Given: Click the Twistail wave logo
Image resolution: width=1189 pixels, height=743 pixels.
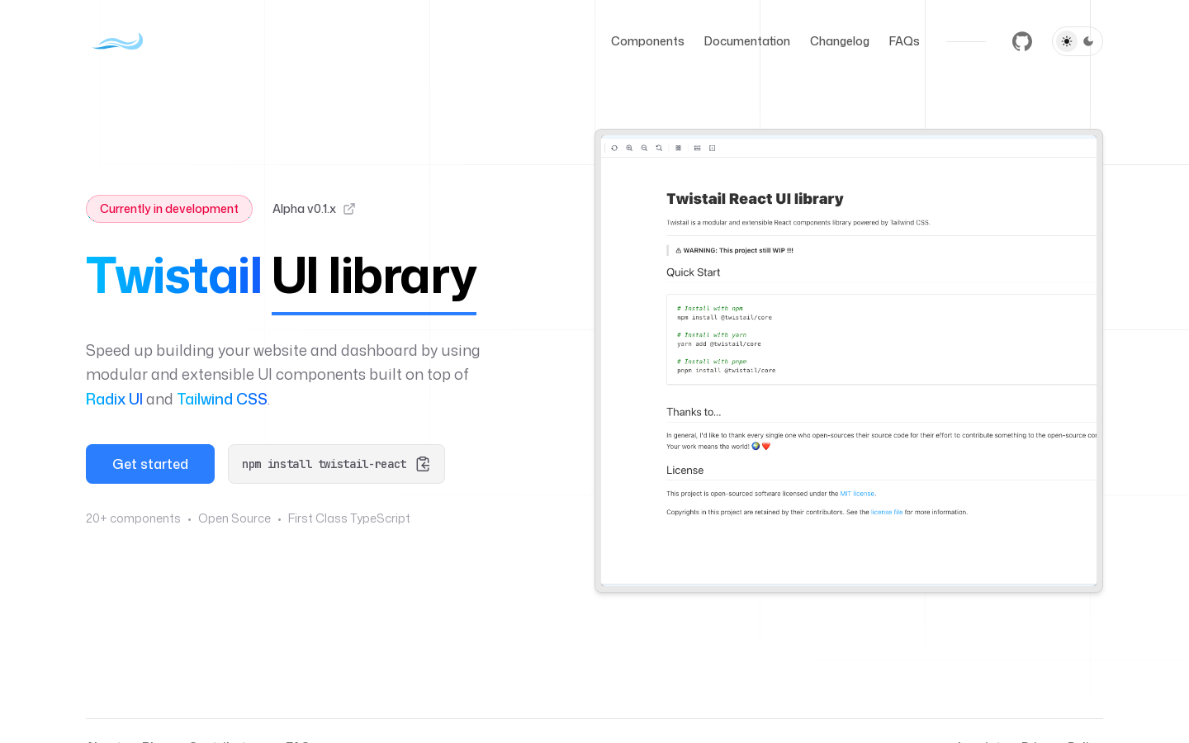Looking at the screenshot, I should coord(118,41).
